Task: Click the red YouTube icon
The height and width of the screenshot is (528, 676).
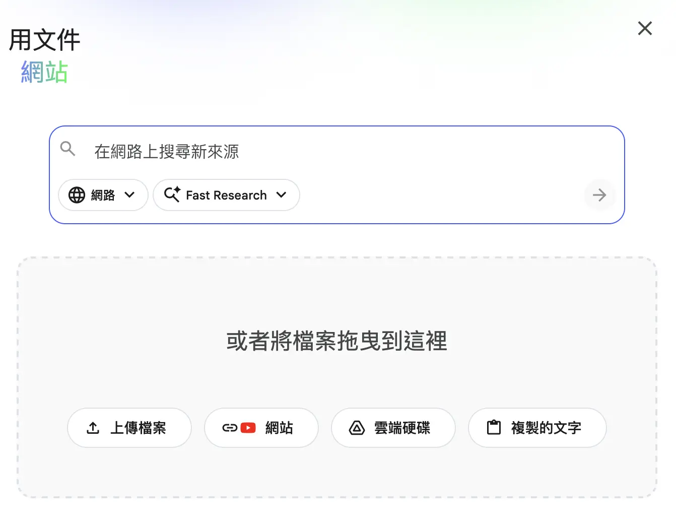Action: pos(248,428)
